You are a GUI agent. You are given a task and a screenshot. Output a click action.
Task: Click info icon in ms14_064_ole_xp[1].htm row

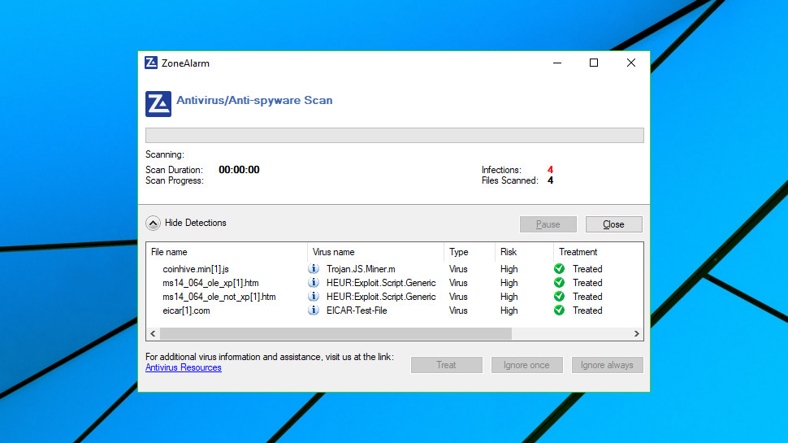click(313, 283)
